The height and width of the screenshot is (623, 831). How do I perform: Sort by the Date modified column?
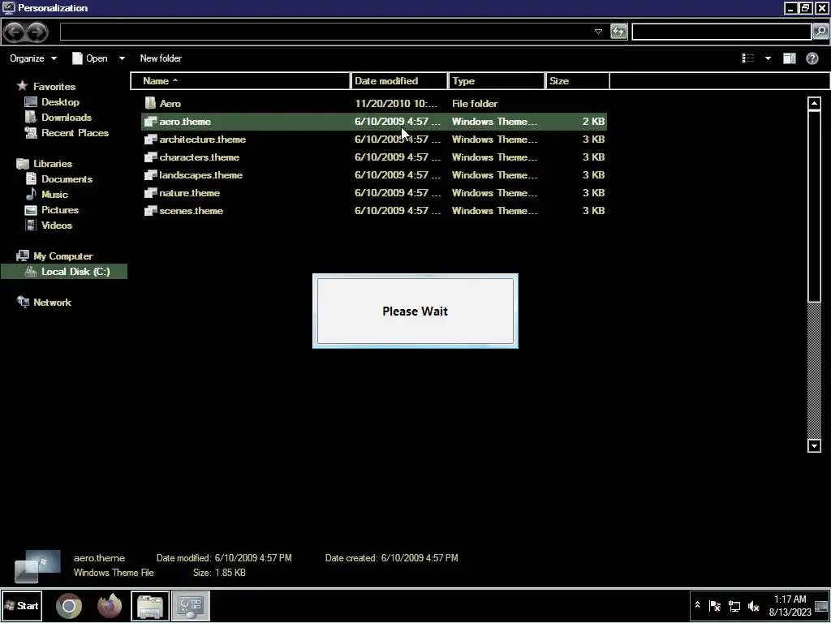coord(399,81)
